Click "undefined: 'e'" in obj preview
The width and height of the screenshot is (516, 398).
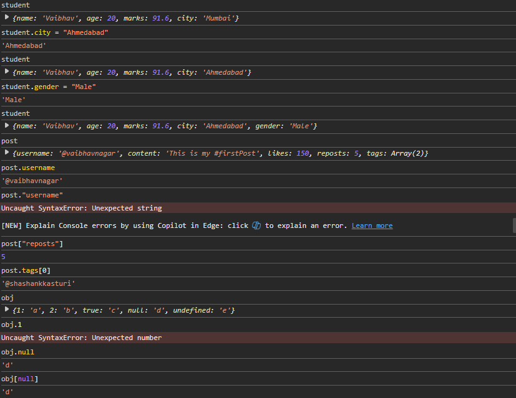pos(202,310)
